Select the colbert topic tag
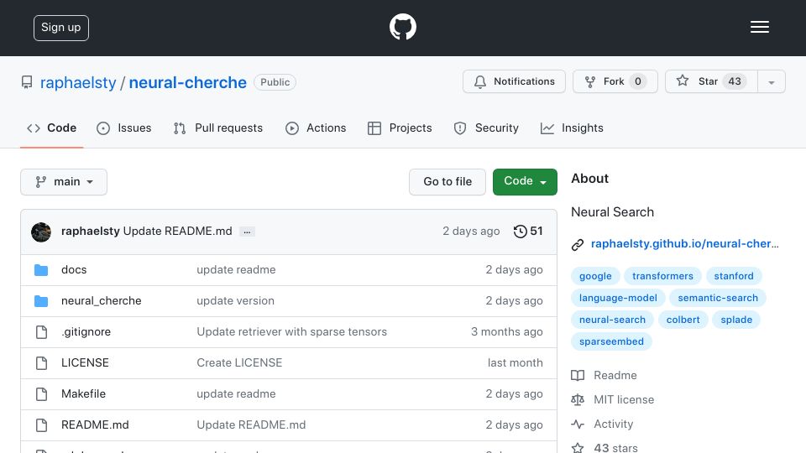806x453 pixels. 683,320
